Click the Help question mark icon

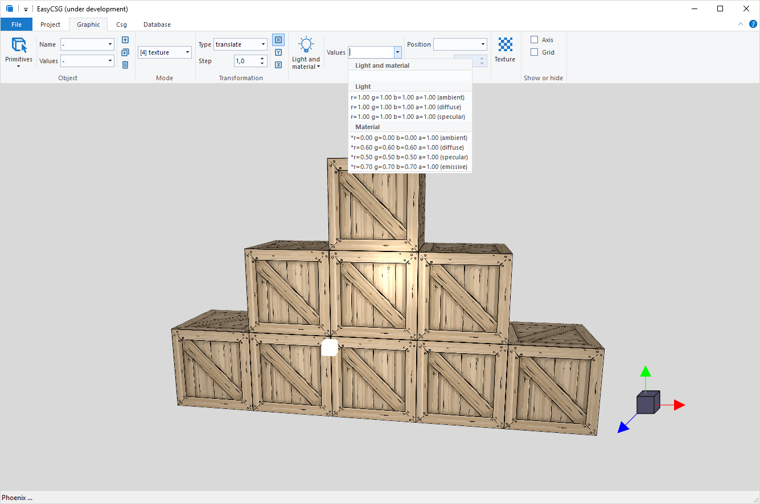coord(753,24)
